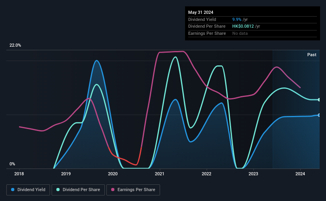Toggle the Dividend Yield legend button
The width and height of the screenshot is (326, 201).
28,190
